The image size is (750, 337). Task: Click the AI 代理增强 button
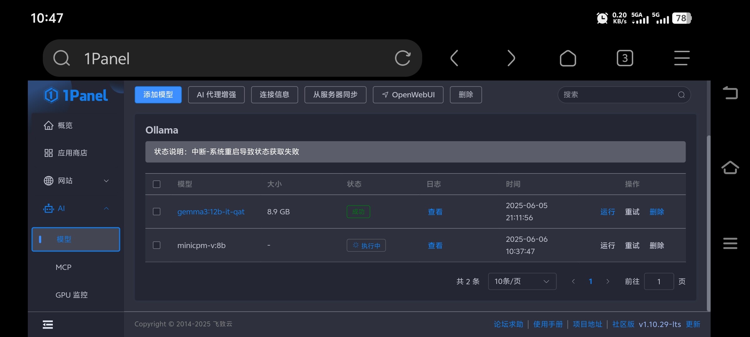(x=216, y=95)
